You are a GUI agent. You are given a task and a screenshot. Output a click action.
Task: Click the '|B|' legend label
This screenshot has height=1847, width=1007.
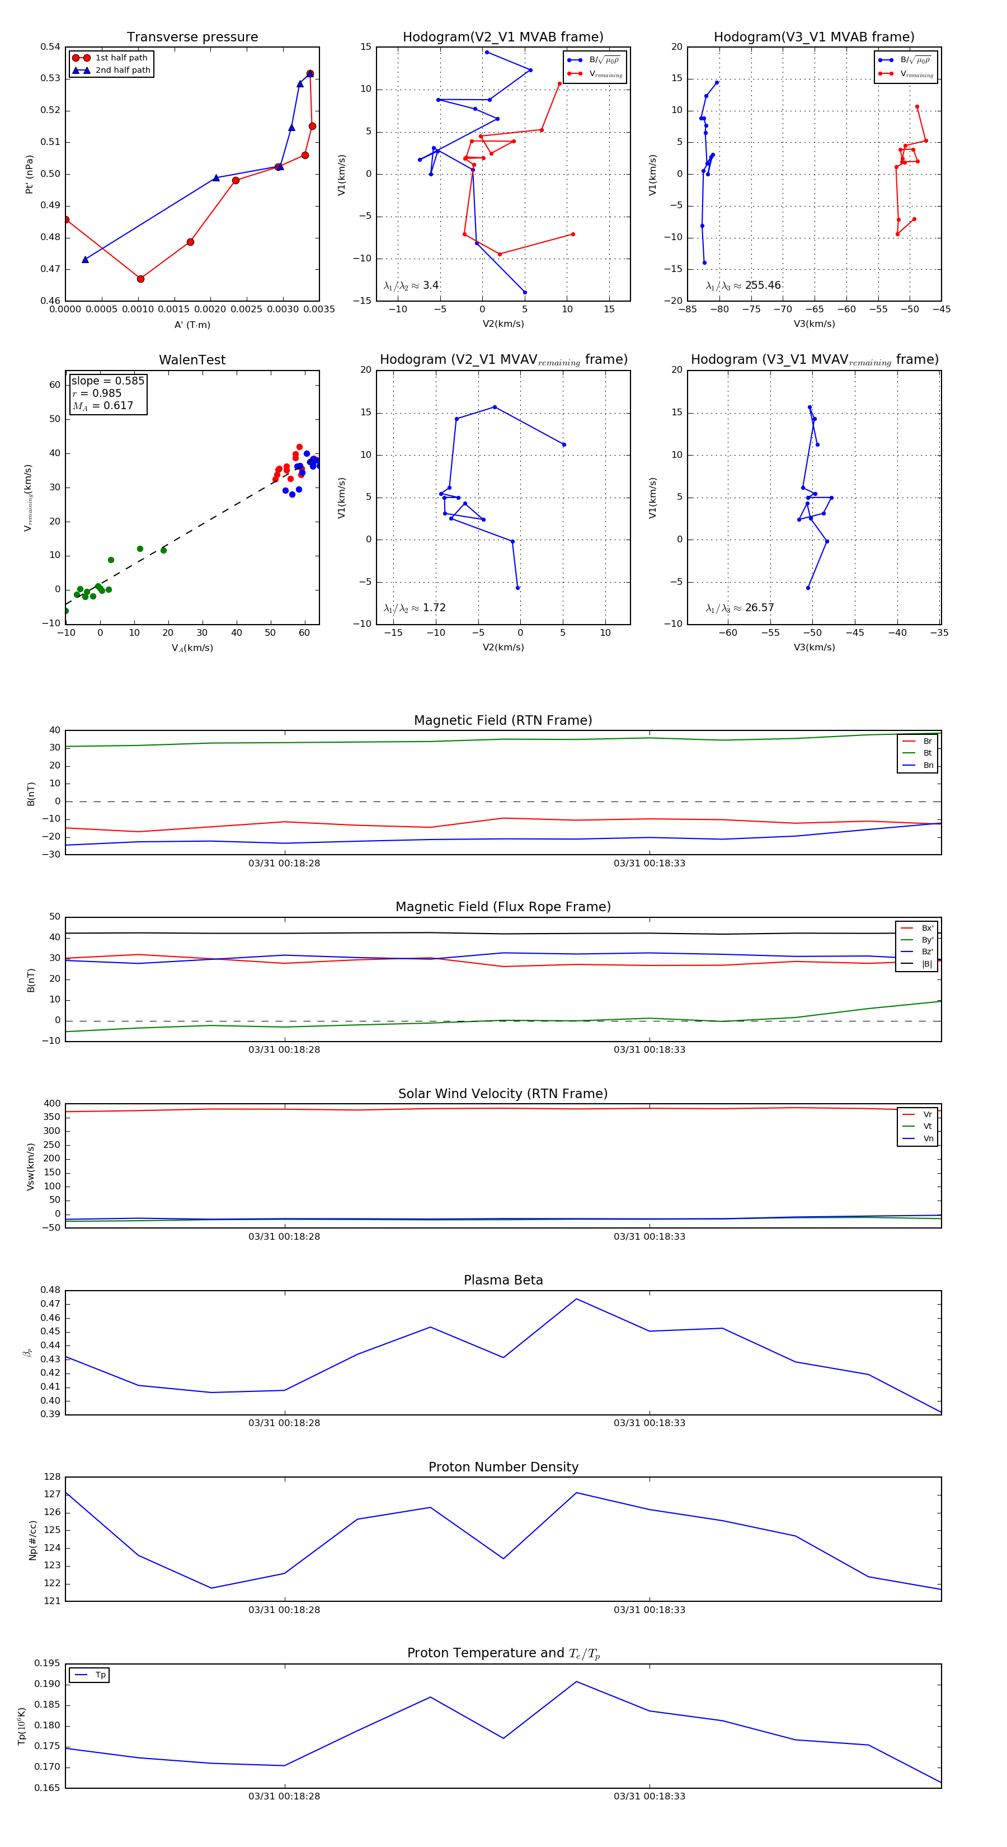tap(927, 964)
